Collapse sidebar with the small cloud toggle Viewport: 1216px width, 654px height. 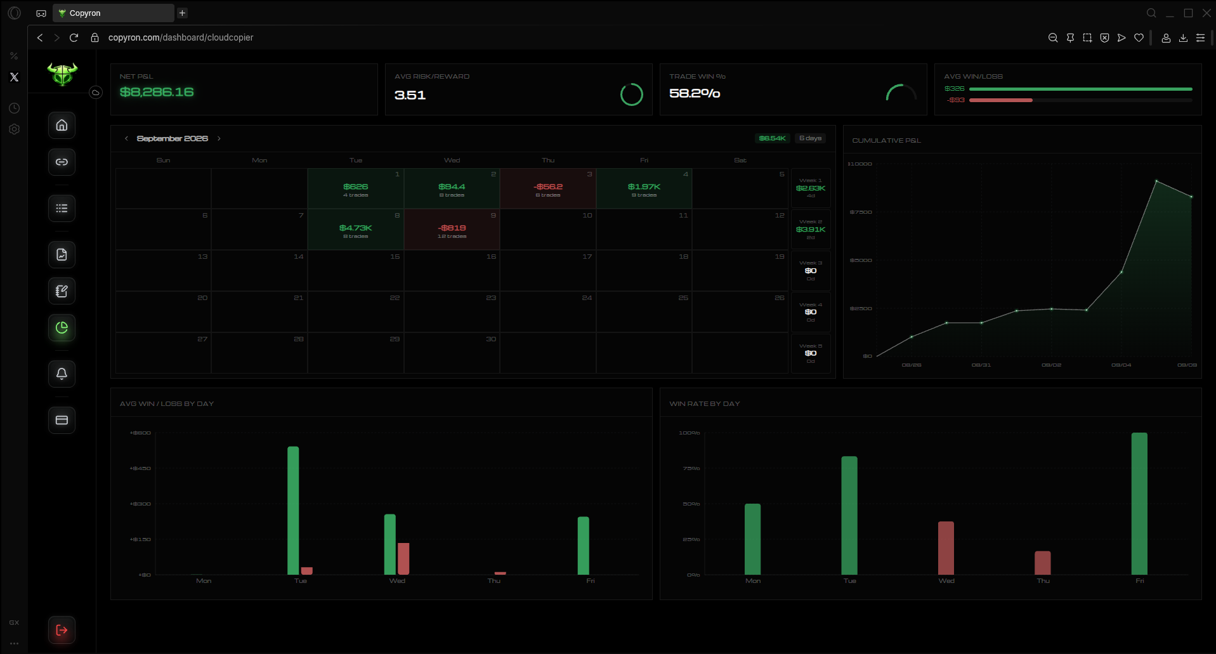(x=95, y=93)
